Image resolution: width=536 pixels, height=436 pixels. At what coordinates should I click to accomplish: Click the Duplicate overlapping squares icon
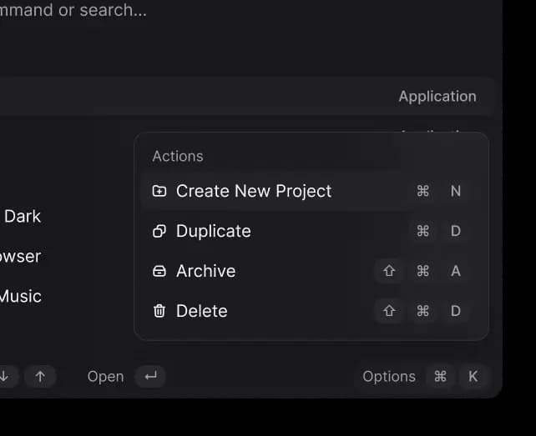(159, 231)
